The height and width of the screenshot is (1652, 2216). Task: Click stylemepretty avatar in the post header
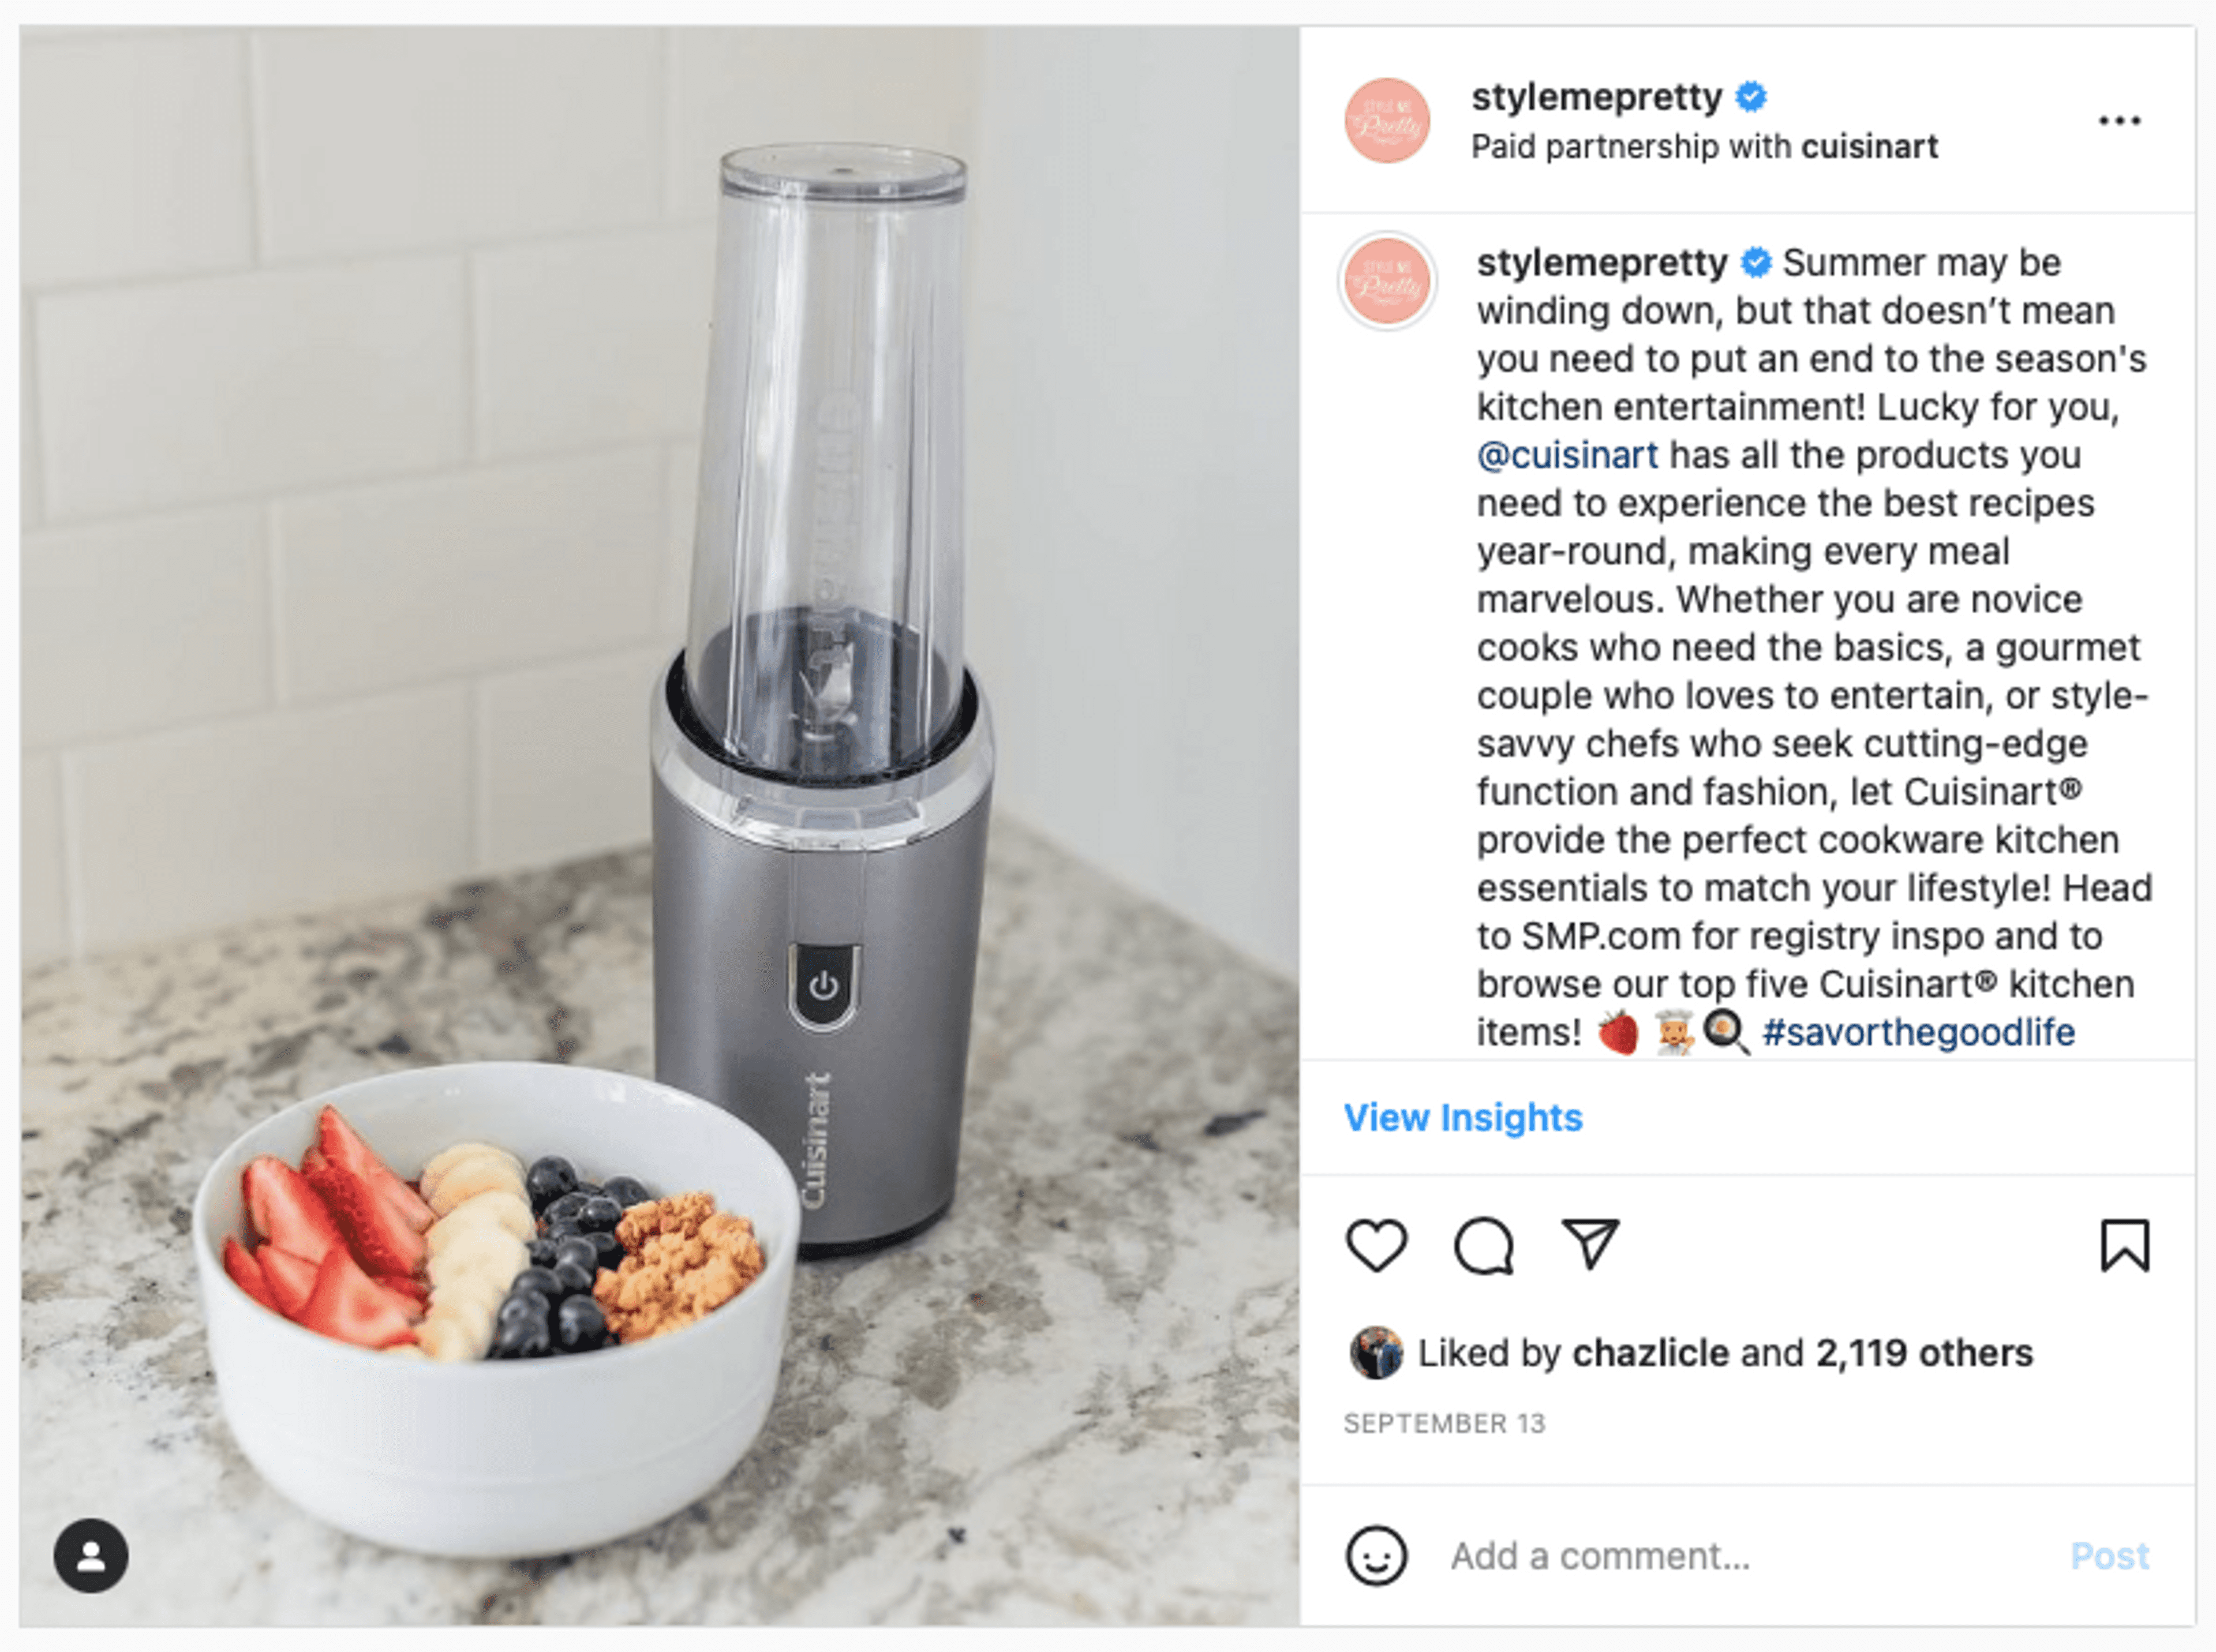(x=1387, y=121)
